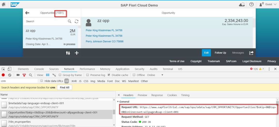Switch to the Memory tab
Viewport: 279px width, 127px height.
[x=105, y=69]
